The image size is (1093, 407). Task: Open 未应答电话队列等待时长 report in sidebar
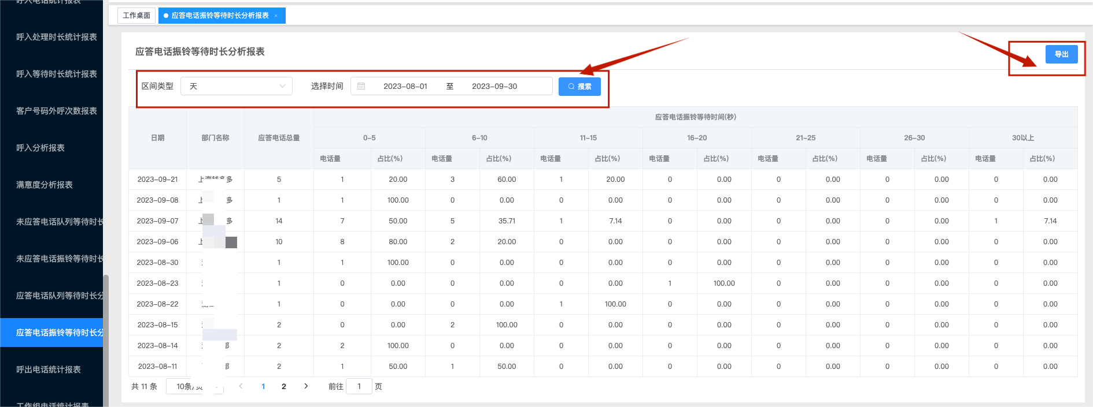pyautogui.click(x=60, y=222)
